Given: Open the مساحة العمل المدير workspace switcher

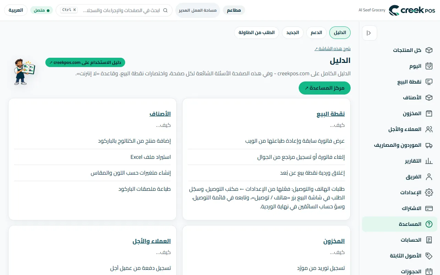Looking at the screenshot, I should pos(198,10).
